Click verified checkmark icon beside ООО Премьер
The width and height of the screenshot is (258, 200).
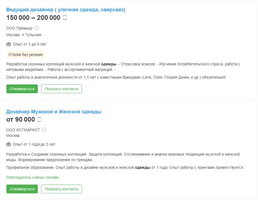tap(37, 28)
